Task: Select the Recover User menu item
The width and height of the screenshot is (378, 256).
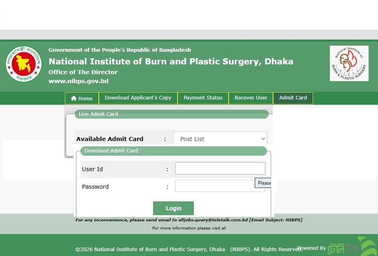Action: click(x=251, y=98)
